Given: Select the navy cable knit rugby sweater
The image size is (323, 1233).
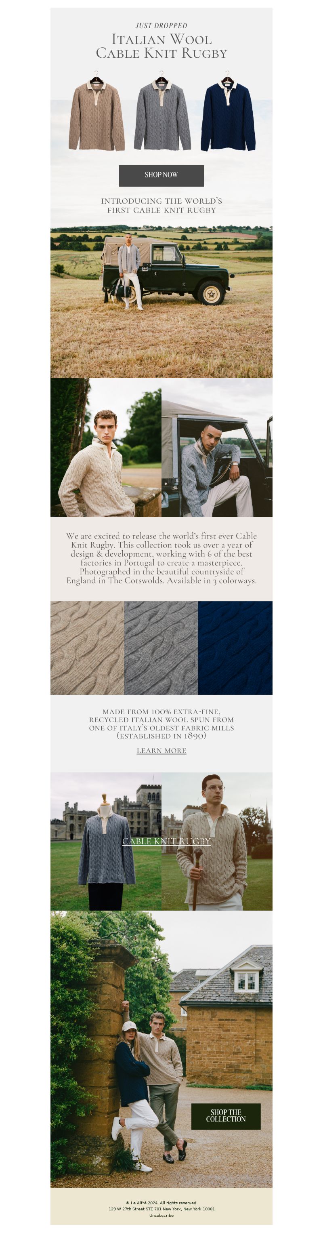Looking at the screenshot, I should (228, 112).
